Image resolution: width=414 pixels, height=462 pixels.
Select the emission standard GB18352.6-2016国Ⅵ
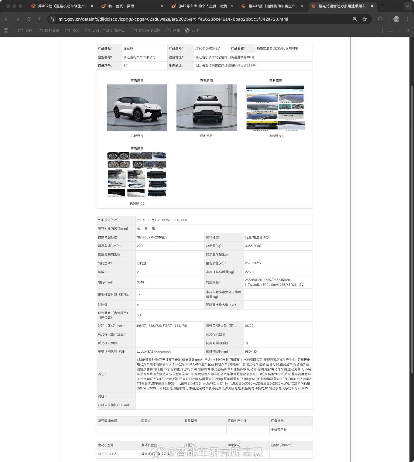point(152,238)
